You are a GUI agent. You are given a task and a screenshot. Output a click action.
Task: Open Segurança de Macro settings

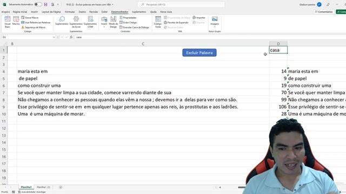click(34, 27)
